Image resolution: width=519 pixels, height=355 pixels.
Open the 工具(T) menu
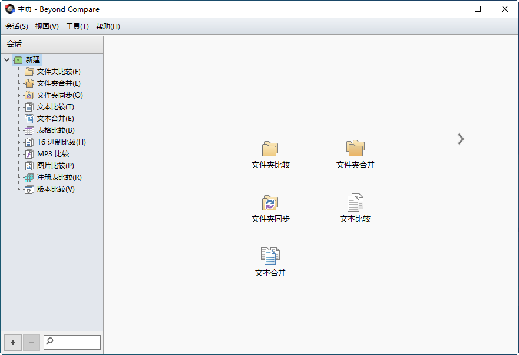pos(77,26)
